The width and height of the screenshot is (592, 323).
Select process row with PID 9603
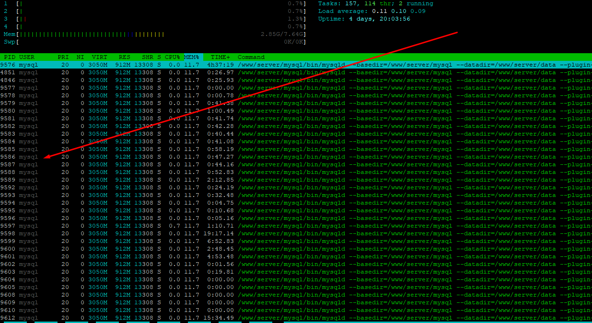coord(296,272)
